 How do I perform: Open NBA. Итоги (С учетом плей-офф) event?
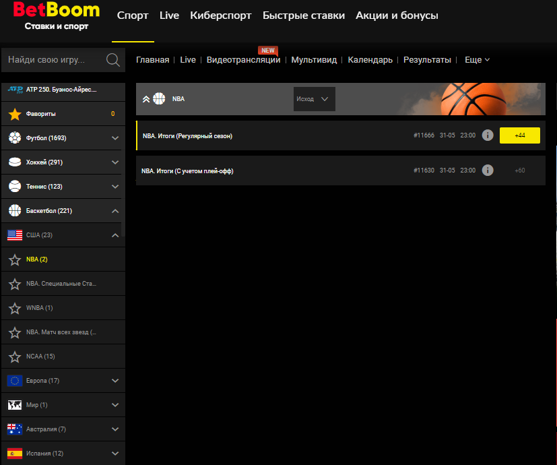tap(187, 171)
